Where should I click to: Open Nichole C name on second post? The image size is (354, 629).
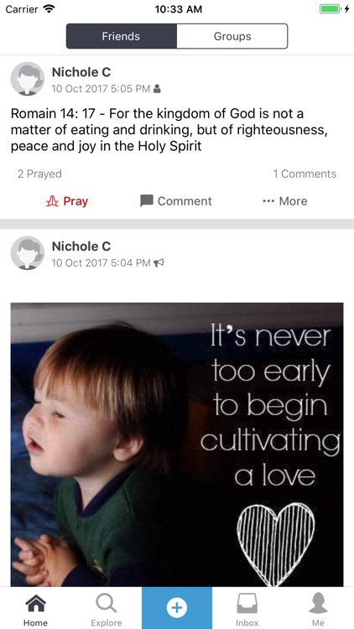[81, 247]
